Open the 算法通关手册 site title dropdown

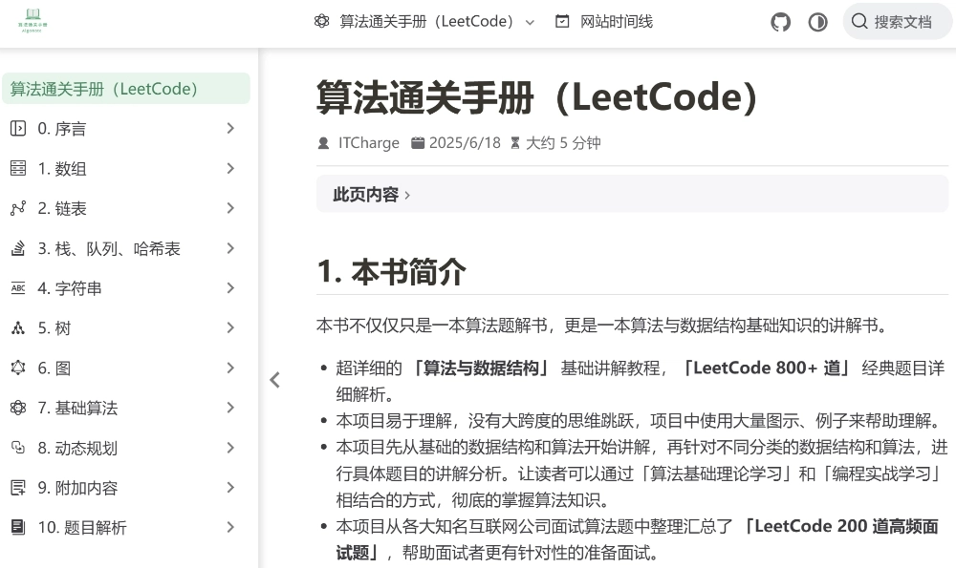(x=424, y=21)
